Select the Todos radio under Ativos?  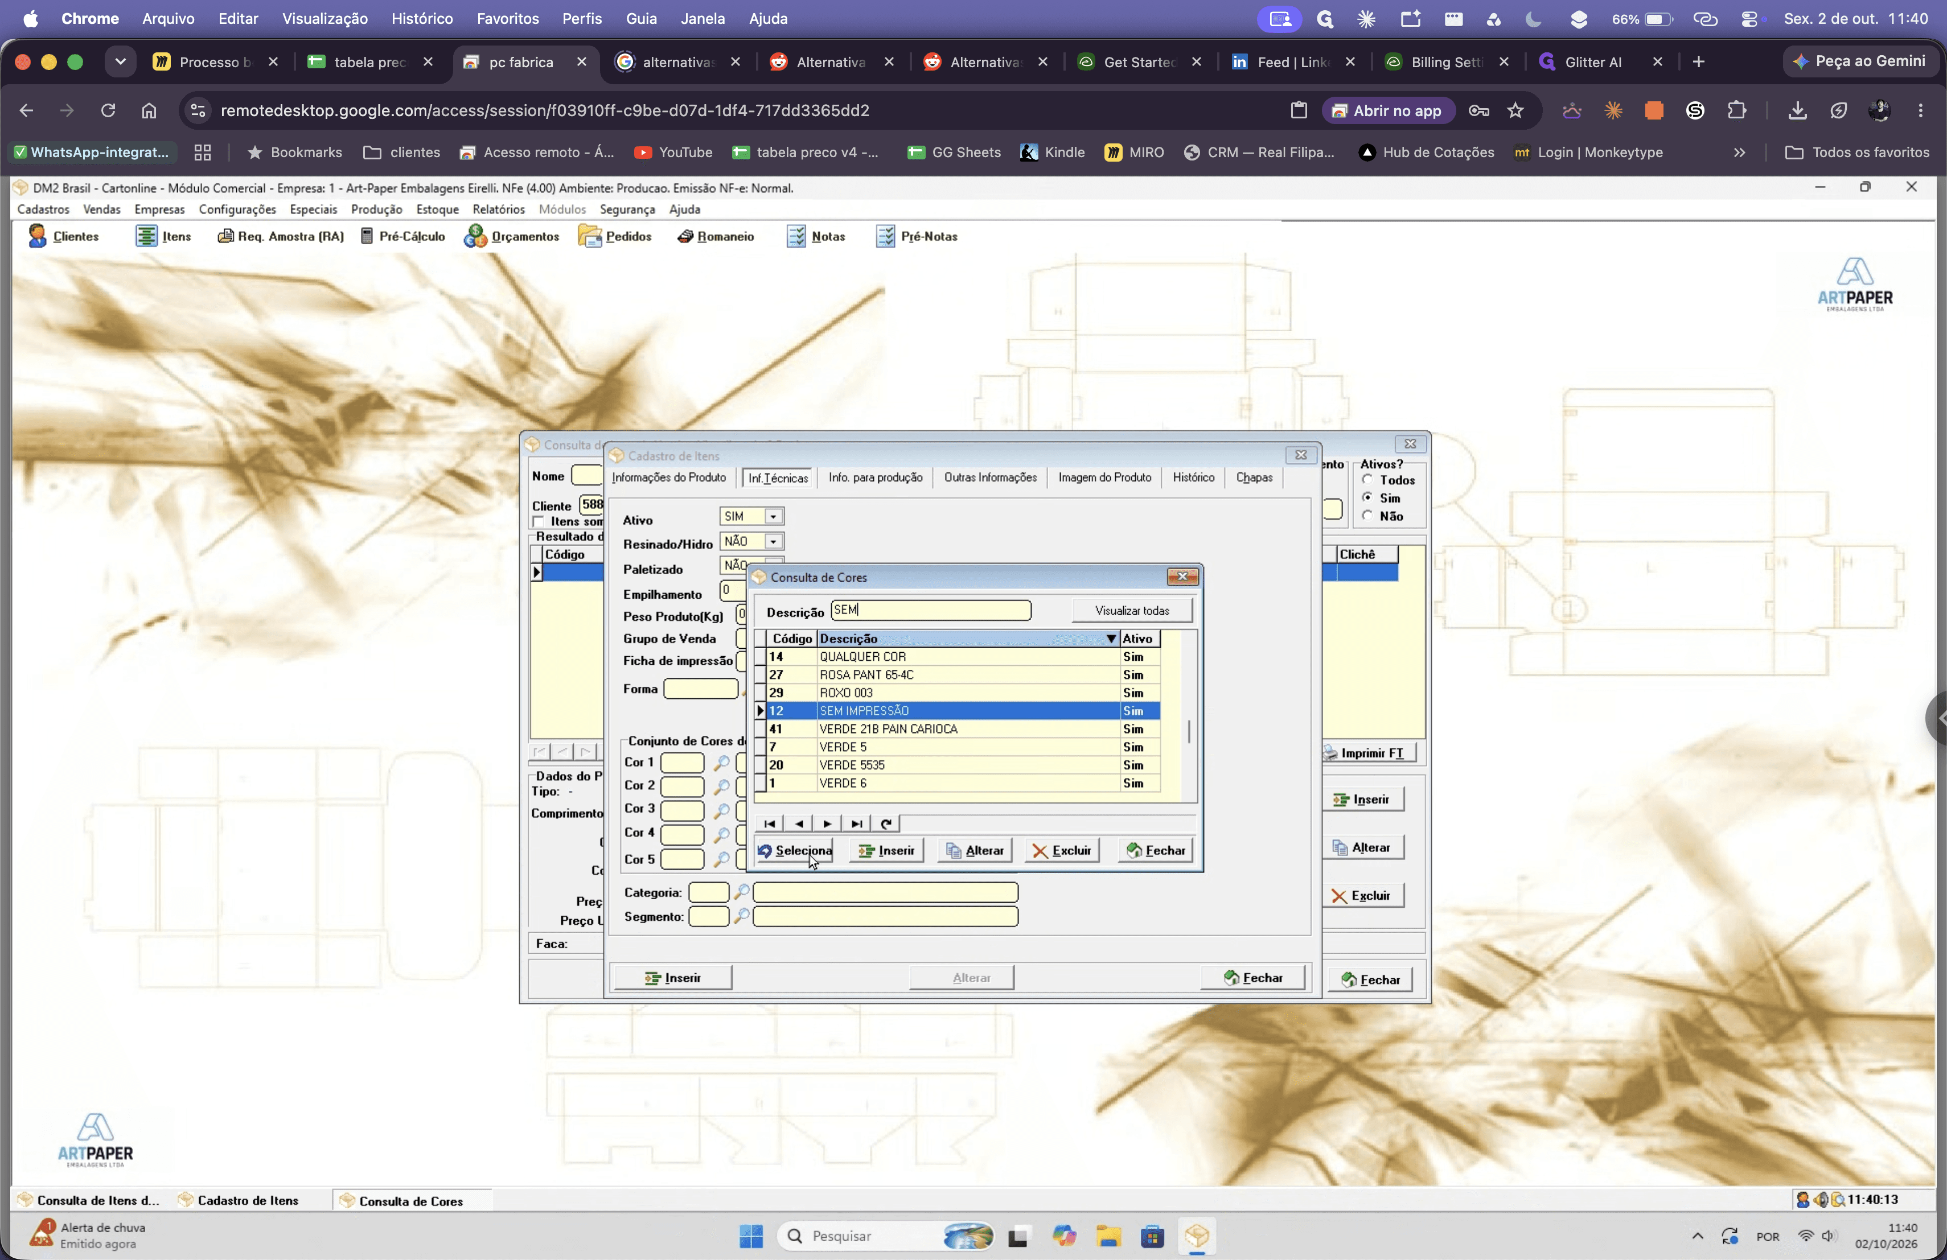pyautogui.click(x=1367, y=480)
